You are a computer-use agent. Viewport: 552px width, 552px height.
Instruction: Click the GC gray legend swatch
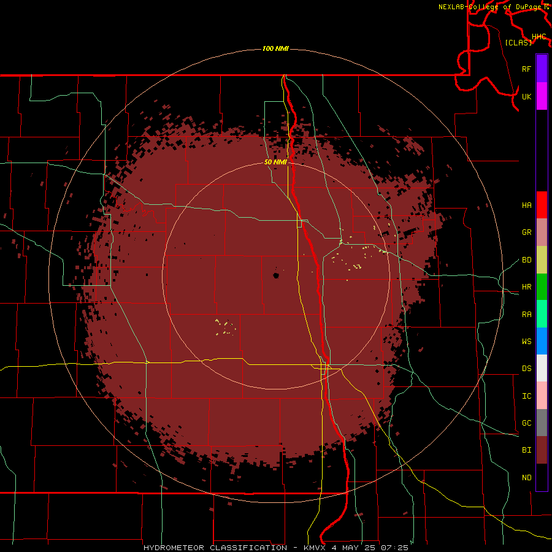[x=542, y=423]
